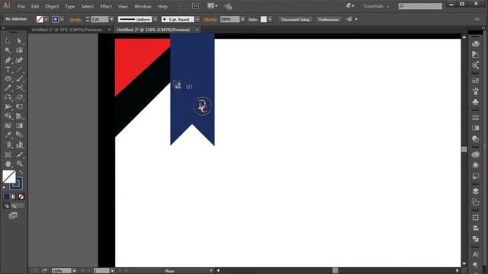Open the File menu

click(x=21, y=6)
